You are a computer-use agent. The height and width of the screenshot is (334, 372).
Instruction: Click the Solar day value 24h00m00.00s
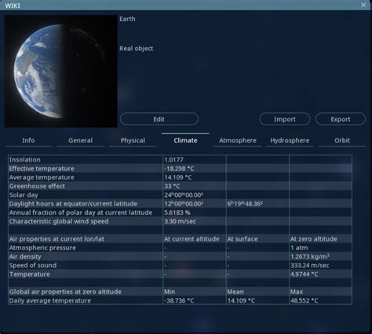[x=184, y=195]
